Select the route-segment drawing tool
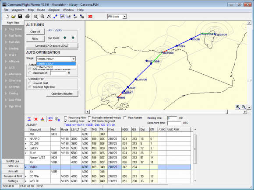 coord(56,17)
